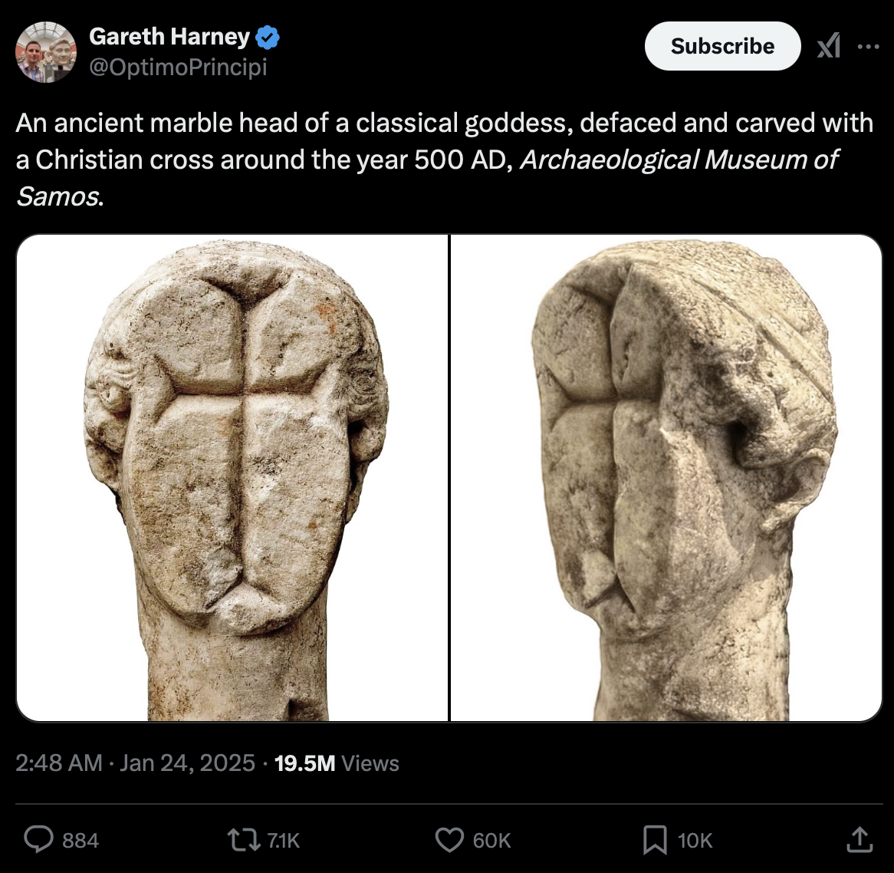This screenshot has width=894, height=873.
Task: Click the blue verified badge
Action: click(268, 37)
